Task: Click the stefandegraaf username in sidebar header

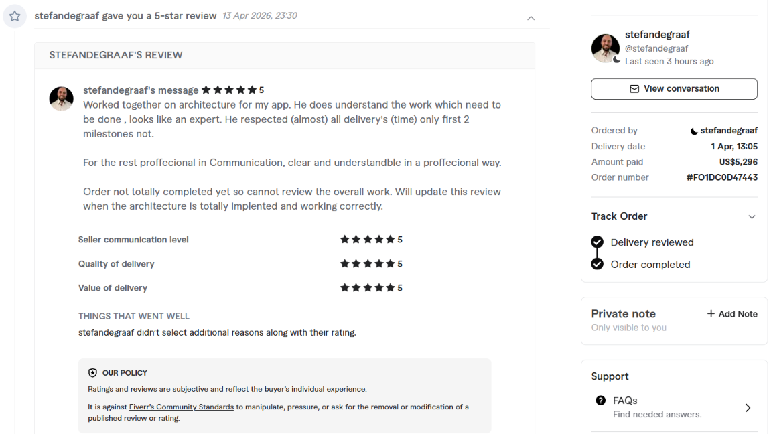Action: tap(657, 35)
